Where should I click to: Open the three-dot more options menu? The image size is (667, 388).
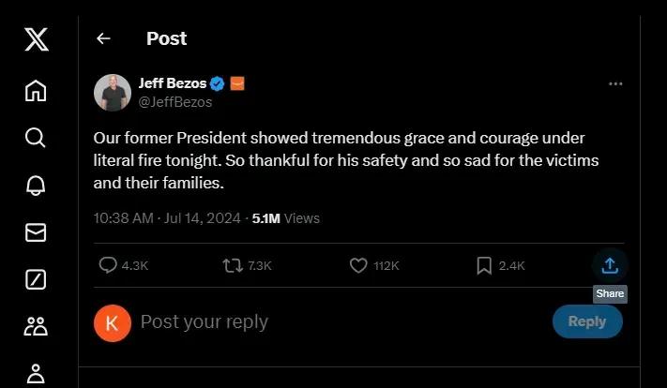tap(615, 83)
